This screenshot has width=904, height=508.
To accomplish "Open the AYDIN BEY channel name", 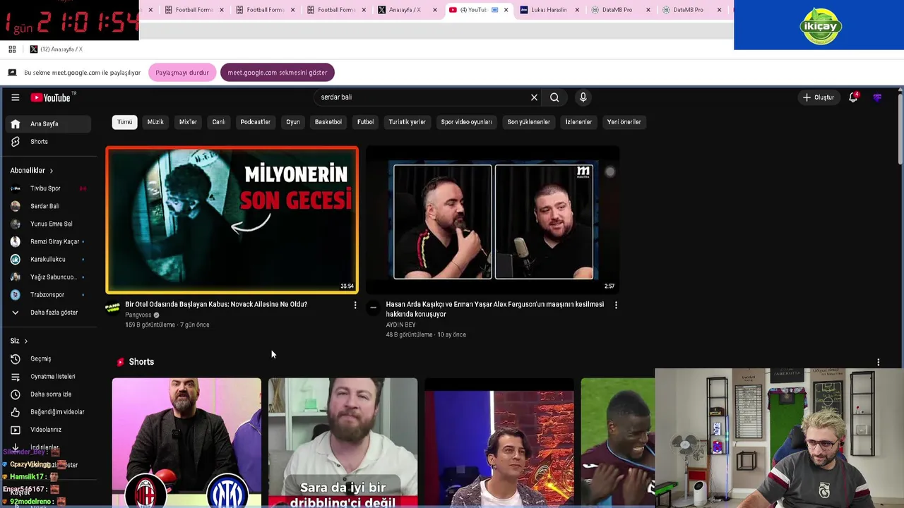I will [x=400, y=325].
